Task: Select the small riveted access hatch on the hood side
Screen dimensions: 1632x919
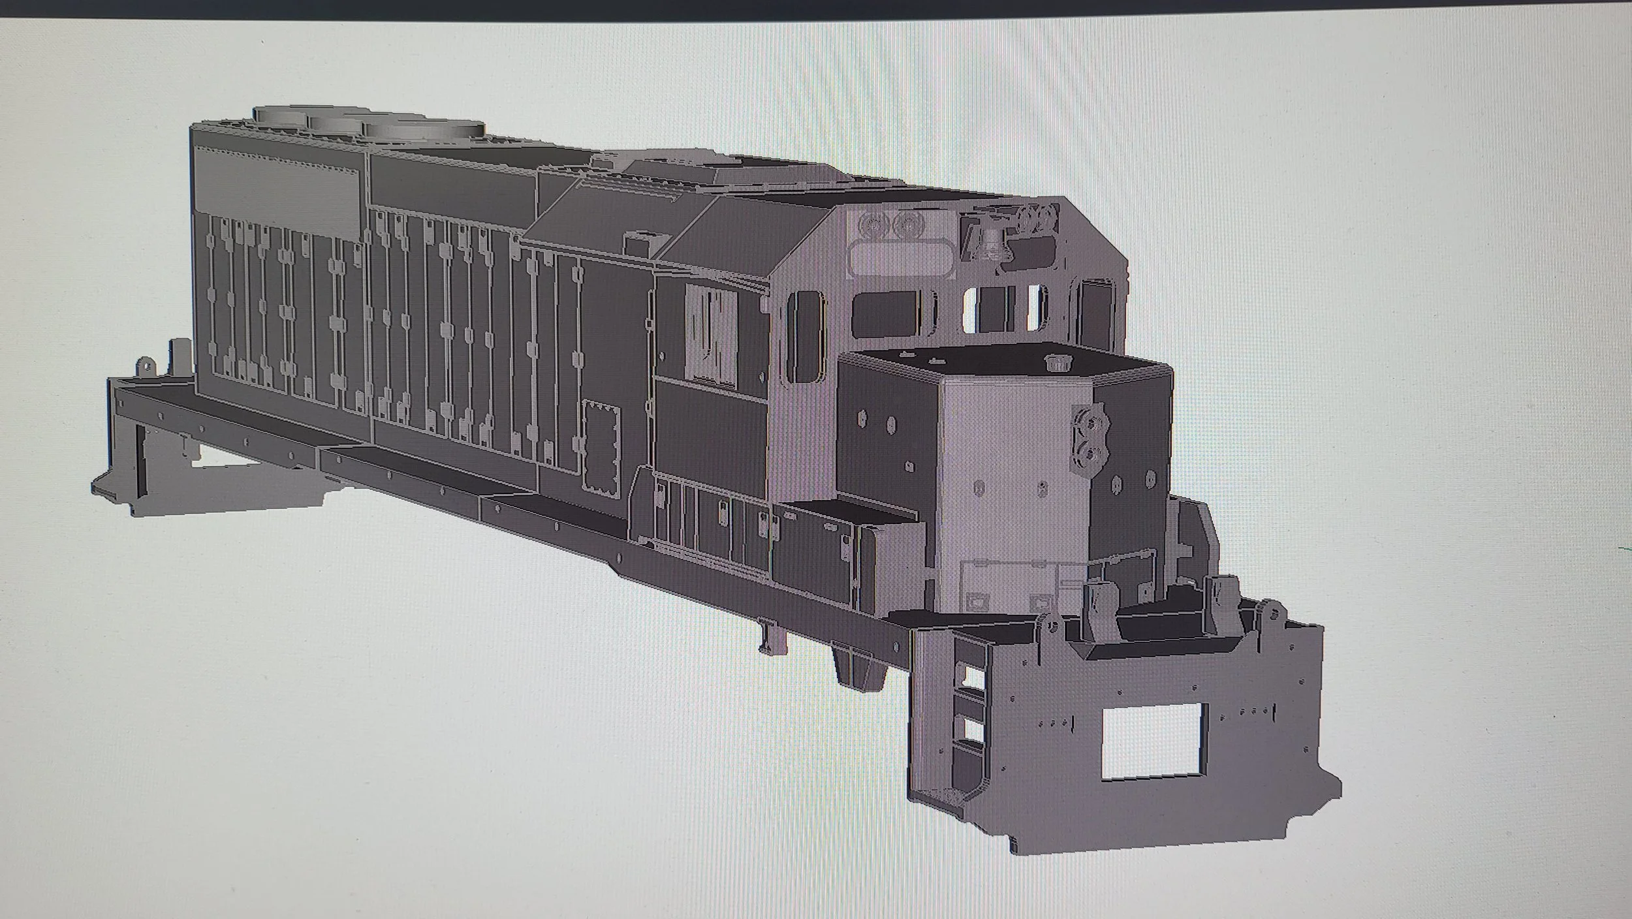Action: [x=601, y=449]
